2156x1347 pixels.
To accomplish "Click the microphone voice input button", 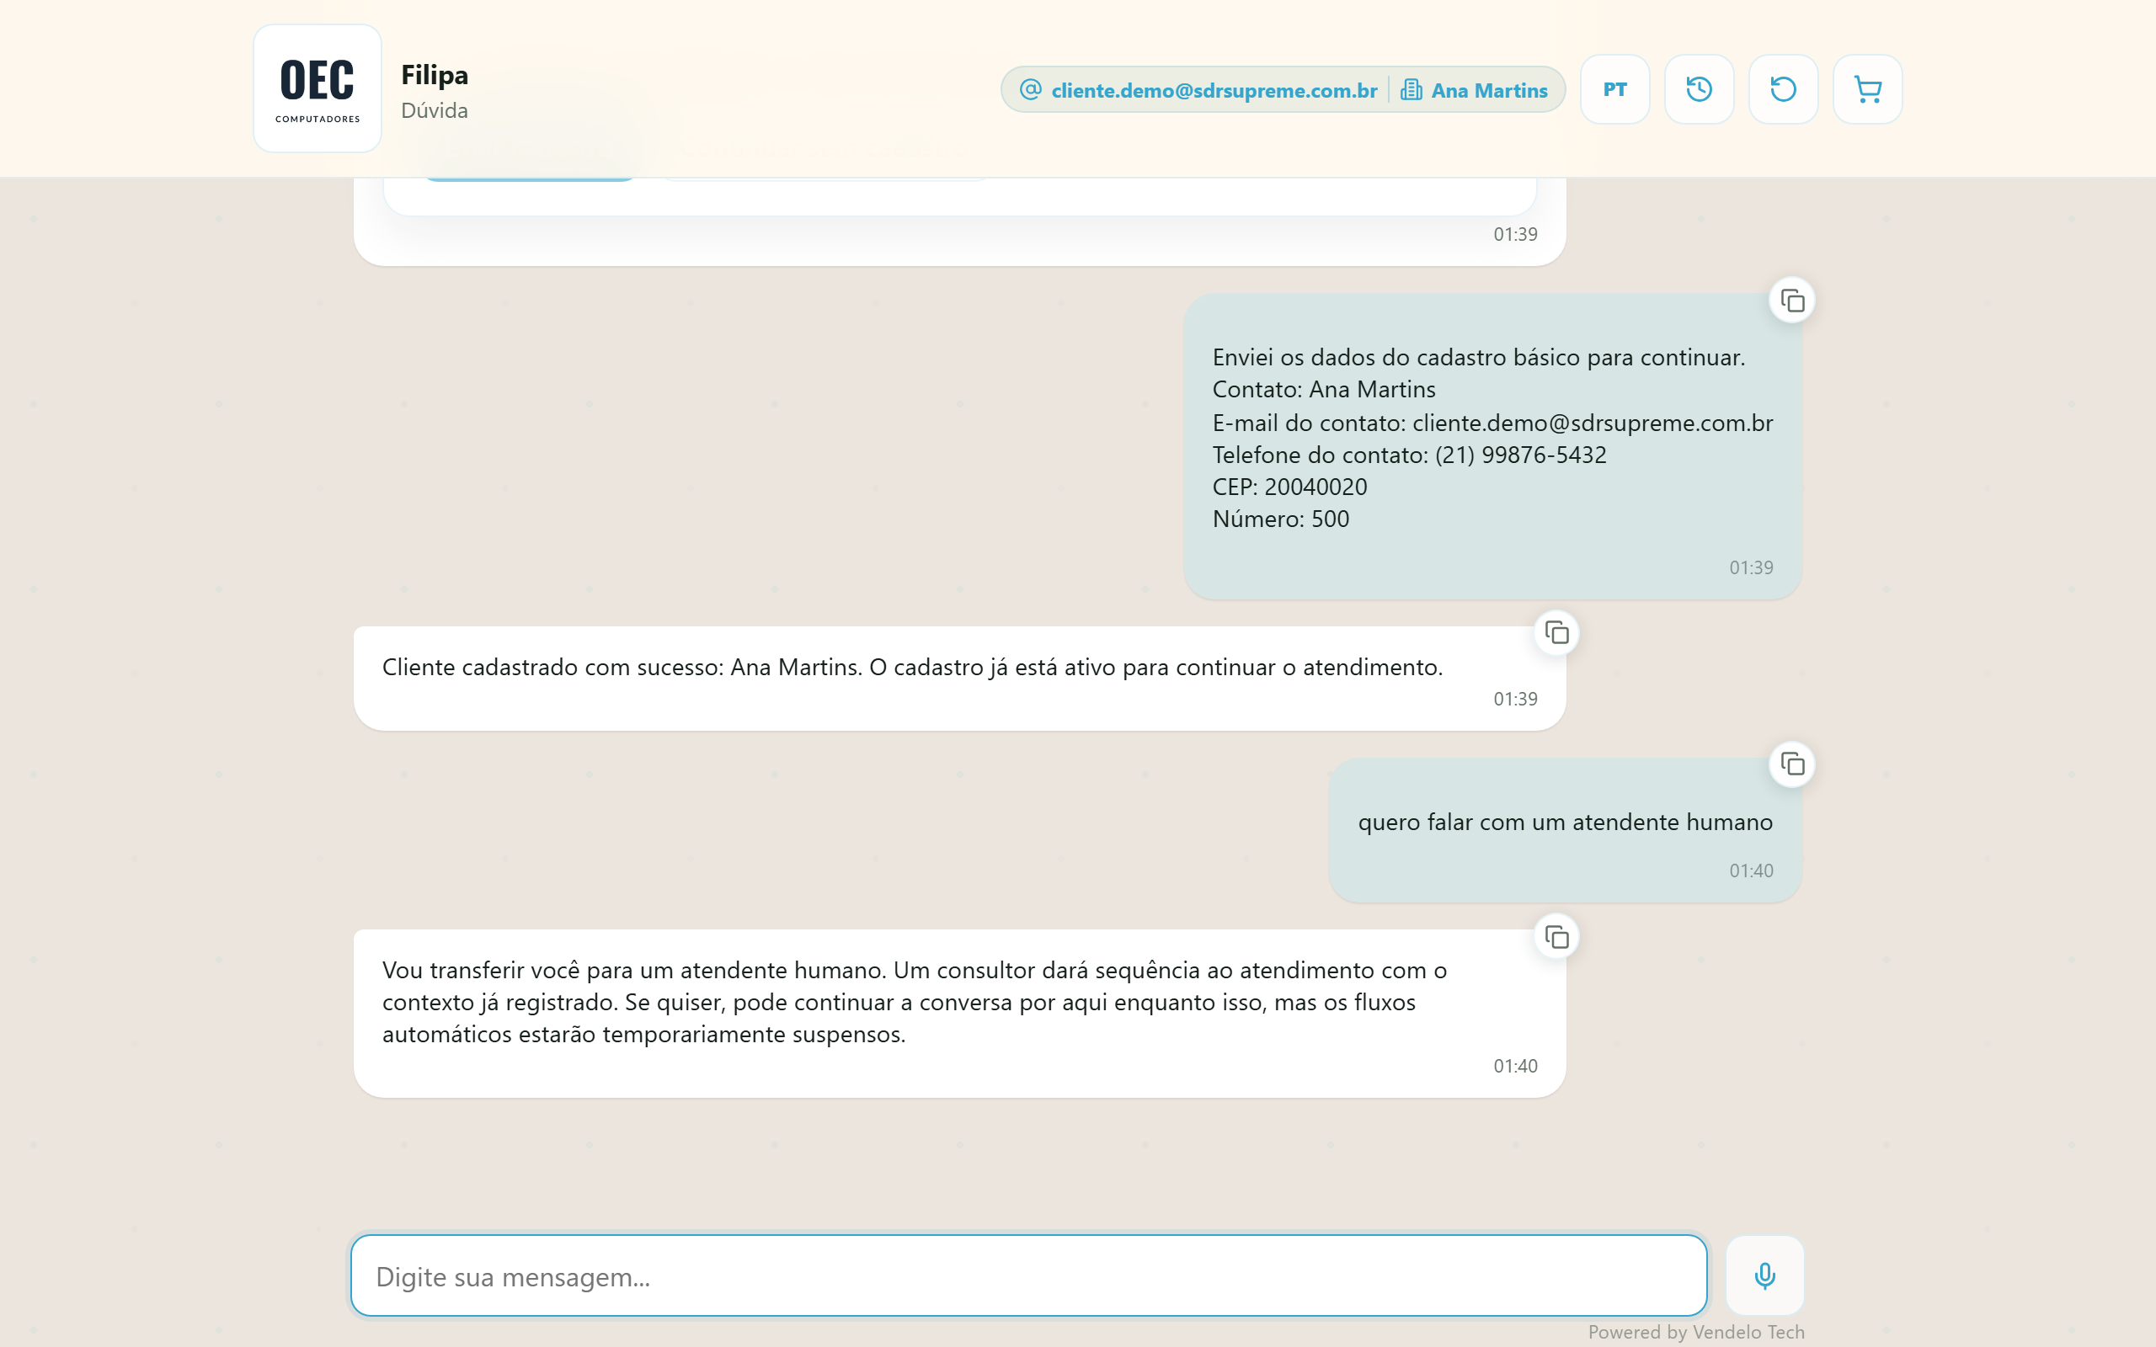I will [x=1764, y=1275].
